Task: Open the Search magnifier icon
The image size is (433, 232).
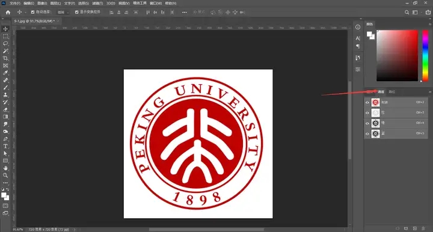Action: (x=407, y=12)
